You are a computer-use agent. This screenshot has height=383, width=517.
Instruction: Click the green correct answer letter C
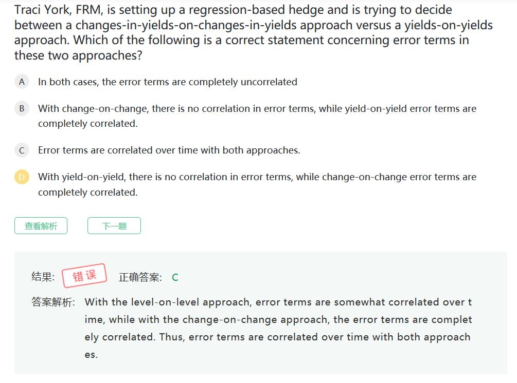[x=175, y=277]
